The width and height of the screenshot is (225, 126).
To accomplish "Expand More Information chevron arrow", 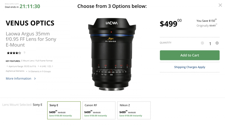I will tap(35, 78).
